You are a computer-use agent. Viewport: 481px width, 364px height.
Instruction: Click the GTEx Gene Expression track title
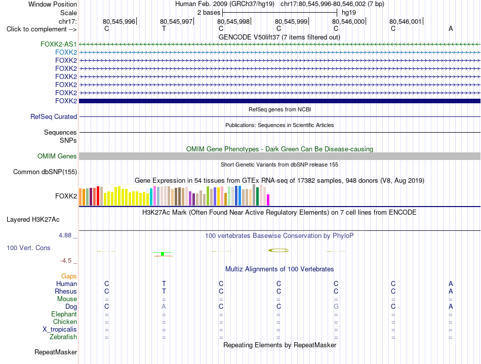click(x=279, y=180)
